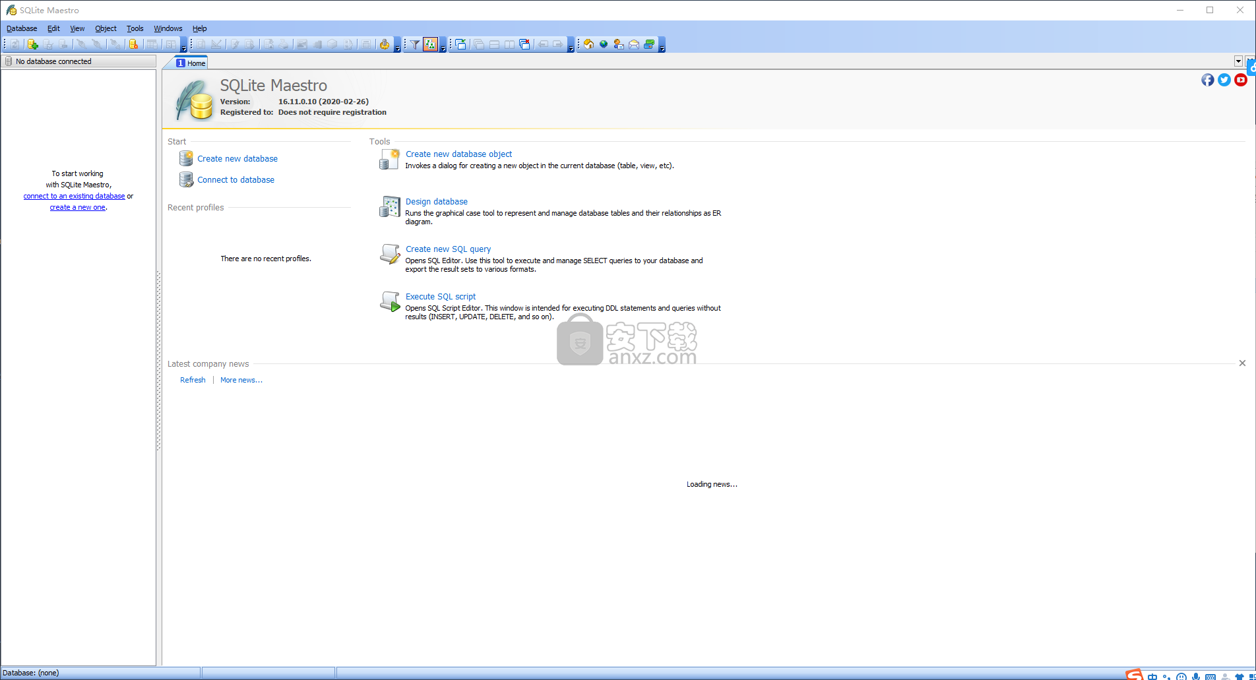This screenshot has height=680, width=1256.
Task: Click the support person toolbar icon
Action: (x=619, y=44)
